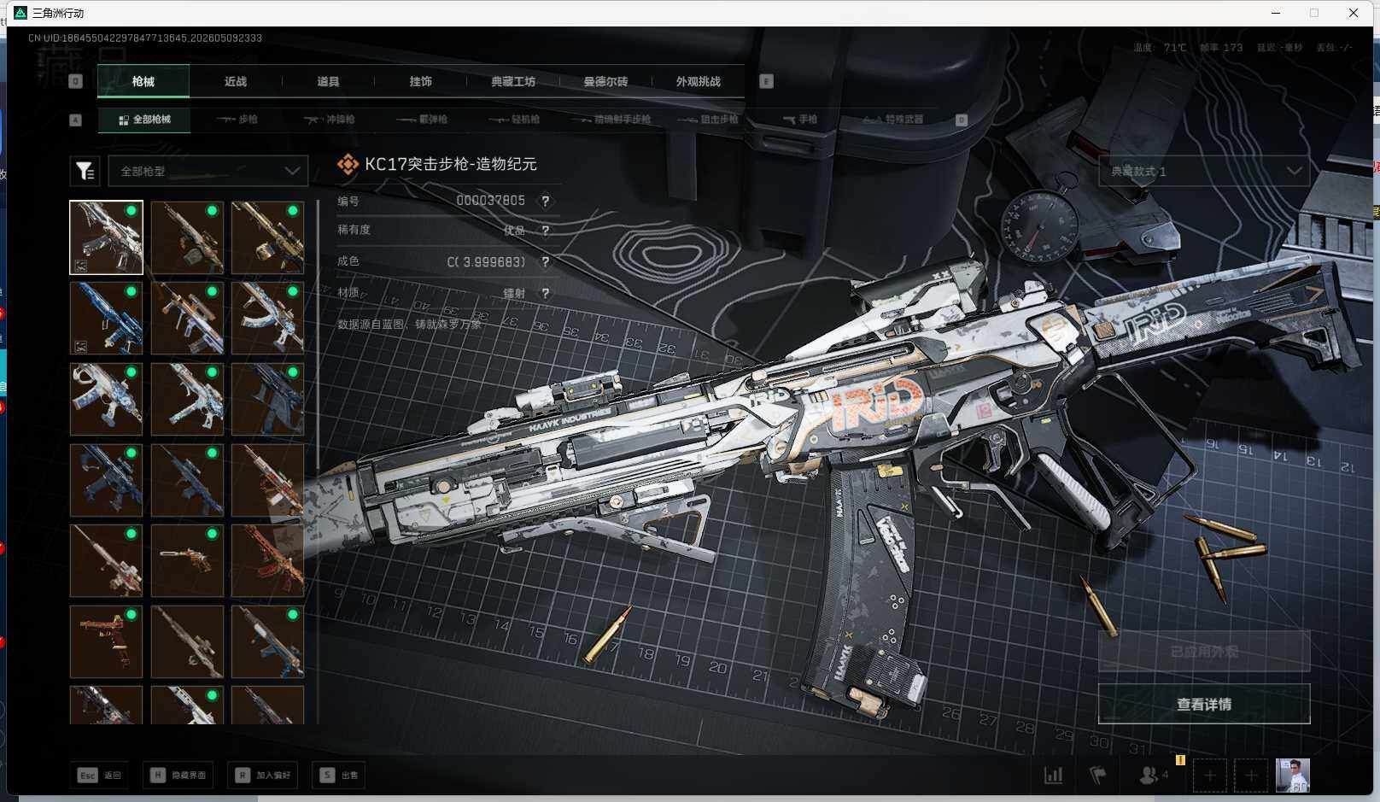Click the wear value C( 3.999683)
The height and width of the screenshot is (802, 1380).
click(x=486, y=261)
